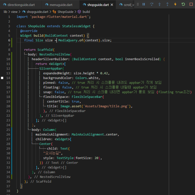Screen dimensions: 195x195
Task: Click on 'expandedHeight' property
Action: point(56,73)
